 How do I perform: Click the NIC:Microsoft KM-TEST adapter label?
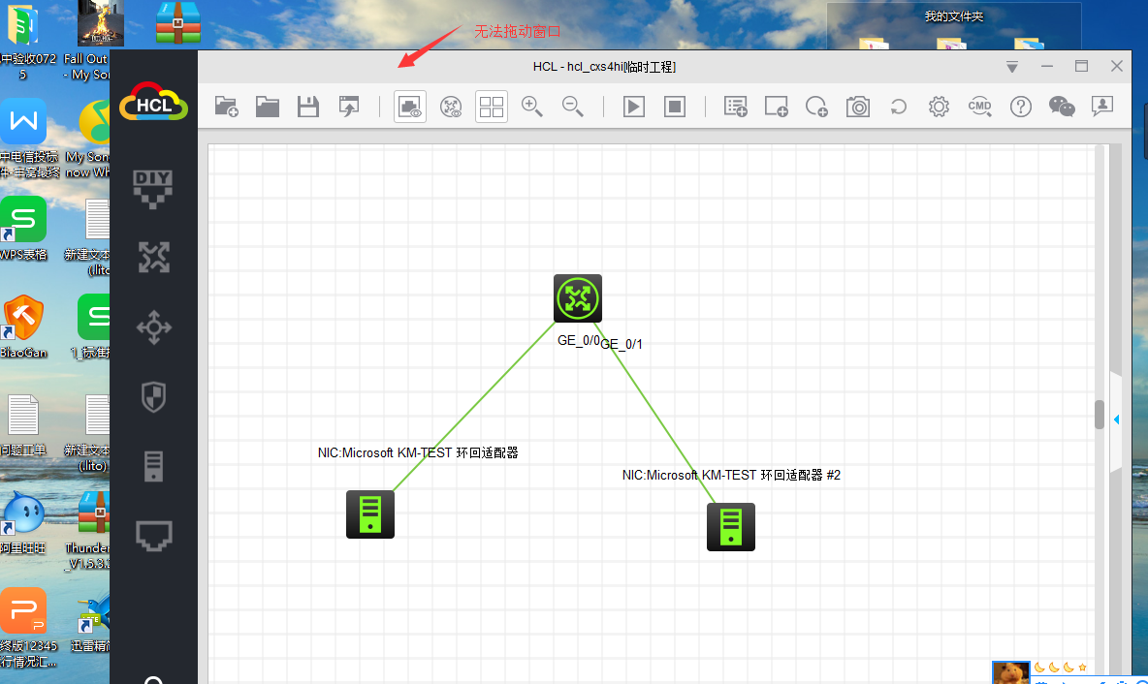click(x=418, y=452)
